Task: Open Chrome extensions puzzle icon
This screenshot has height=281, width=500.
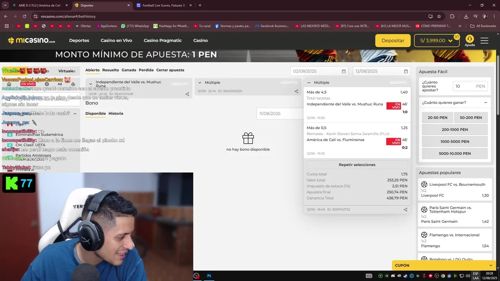Action: (x=452, y=16)
